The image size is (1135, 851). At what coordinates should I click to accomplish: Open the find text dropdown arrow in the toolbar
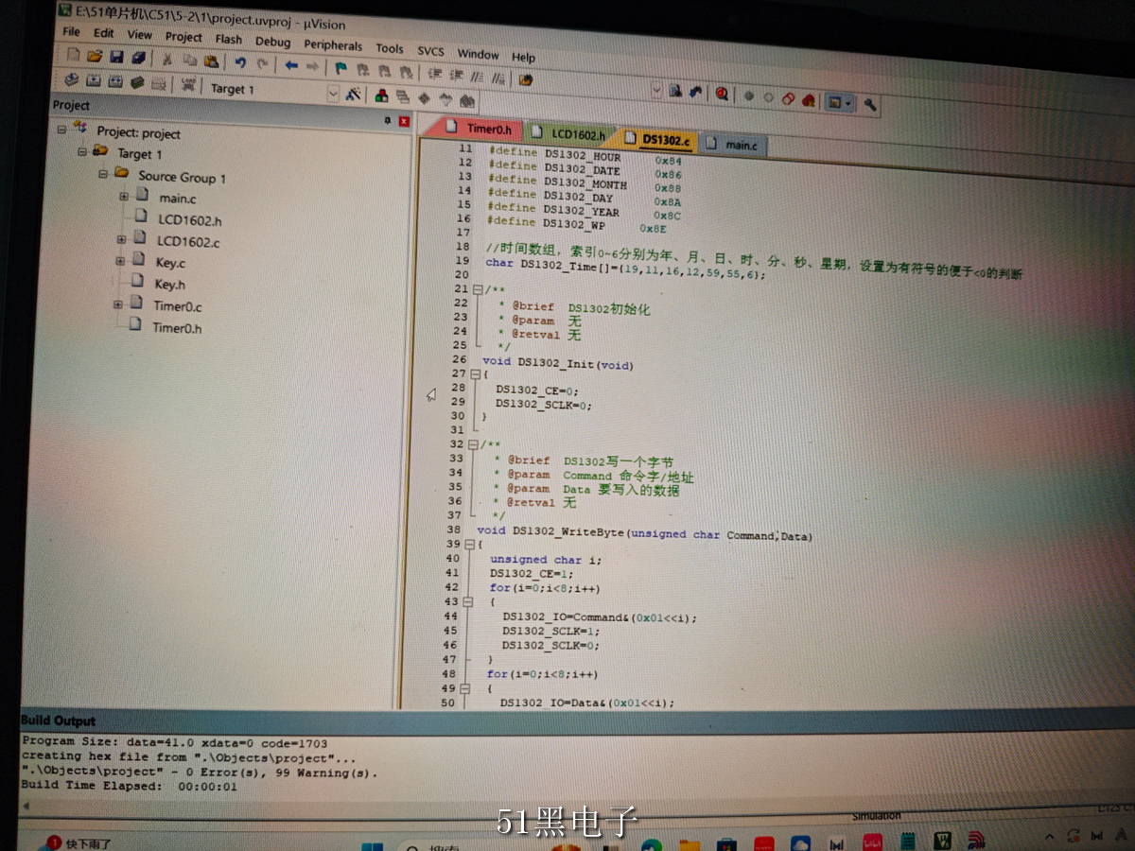click(657, 90)
